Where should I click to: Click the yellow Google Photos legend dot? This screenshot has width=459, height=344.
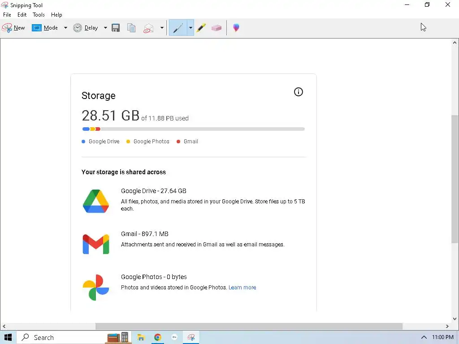tap(128, 142)
